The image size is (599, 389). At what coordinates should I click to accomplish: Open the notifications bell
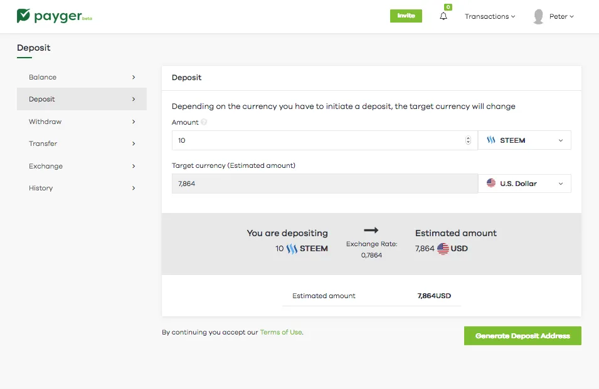click(x=443, y=16)
